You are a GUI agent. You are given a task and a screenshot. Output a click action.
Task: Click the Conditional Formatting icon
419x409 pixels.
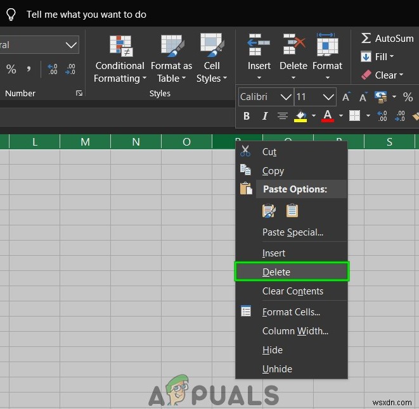tap(120, 46)
